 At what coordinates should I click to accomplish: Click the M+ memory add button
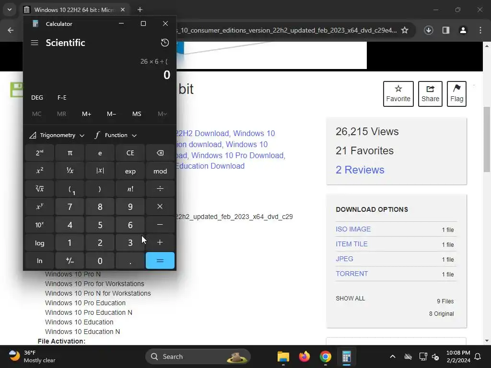(x=86, y=114)
